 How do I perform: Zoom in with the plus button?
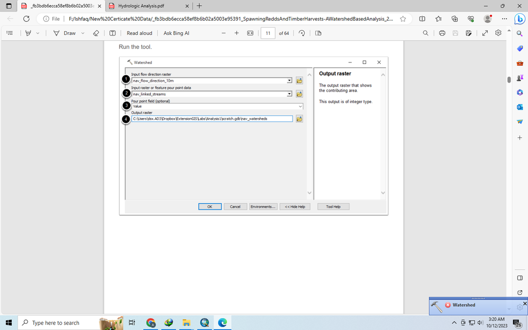pos(236,33)
